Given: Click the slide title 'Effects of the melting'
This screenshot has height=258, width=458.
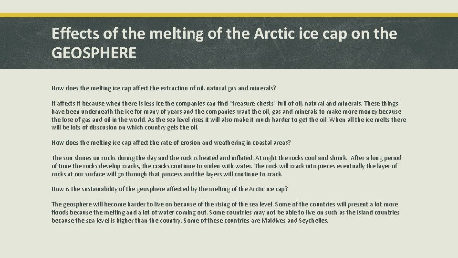Looking at the screenshot, I should [x=224, y=43].
